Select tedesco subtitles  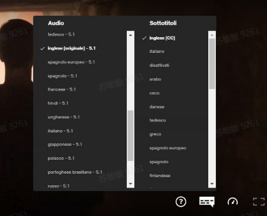158,120
